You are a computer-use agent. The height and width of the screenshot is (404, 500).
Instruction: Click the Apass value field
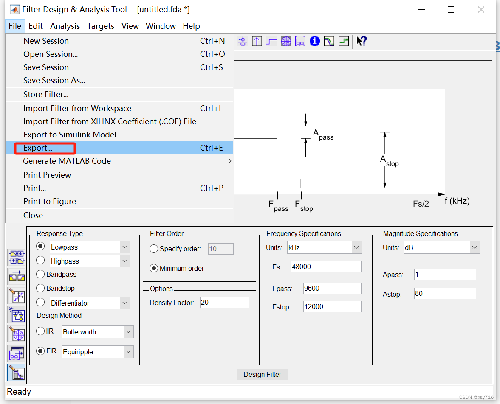pos(445,274)
